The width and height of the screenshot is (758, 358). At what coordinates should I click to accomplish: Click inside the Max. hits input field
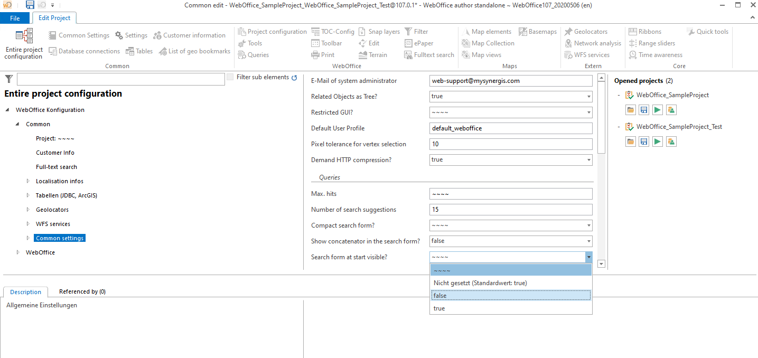[x=510, y=193]
